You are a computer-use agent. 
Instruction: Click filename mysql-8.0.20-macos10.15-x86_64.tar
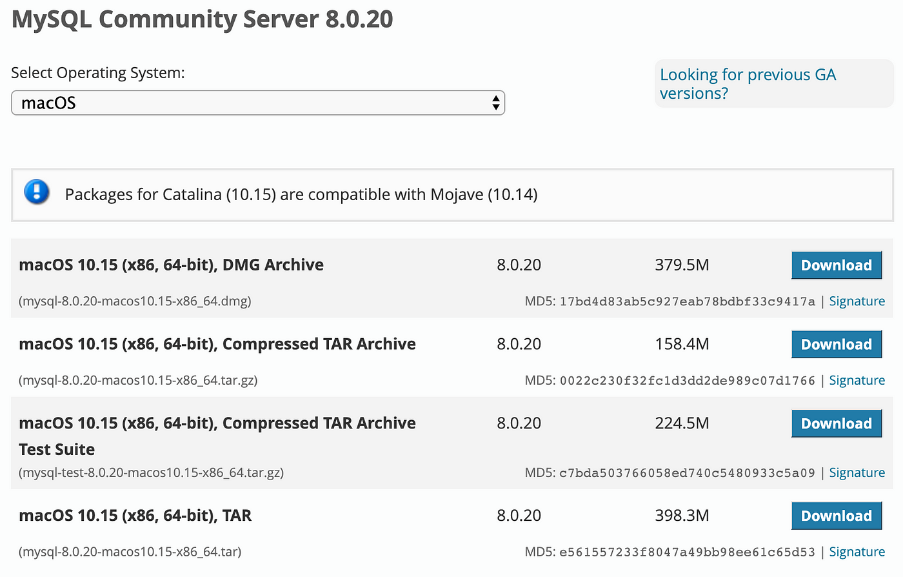(x=130, y=552)
